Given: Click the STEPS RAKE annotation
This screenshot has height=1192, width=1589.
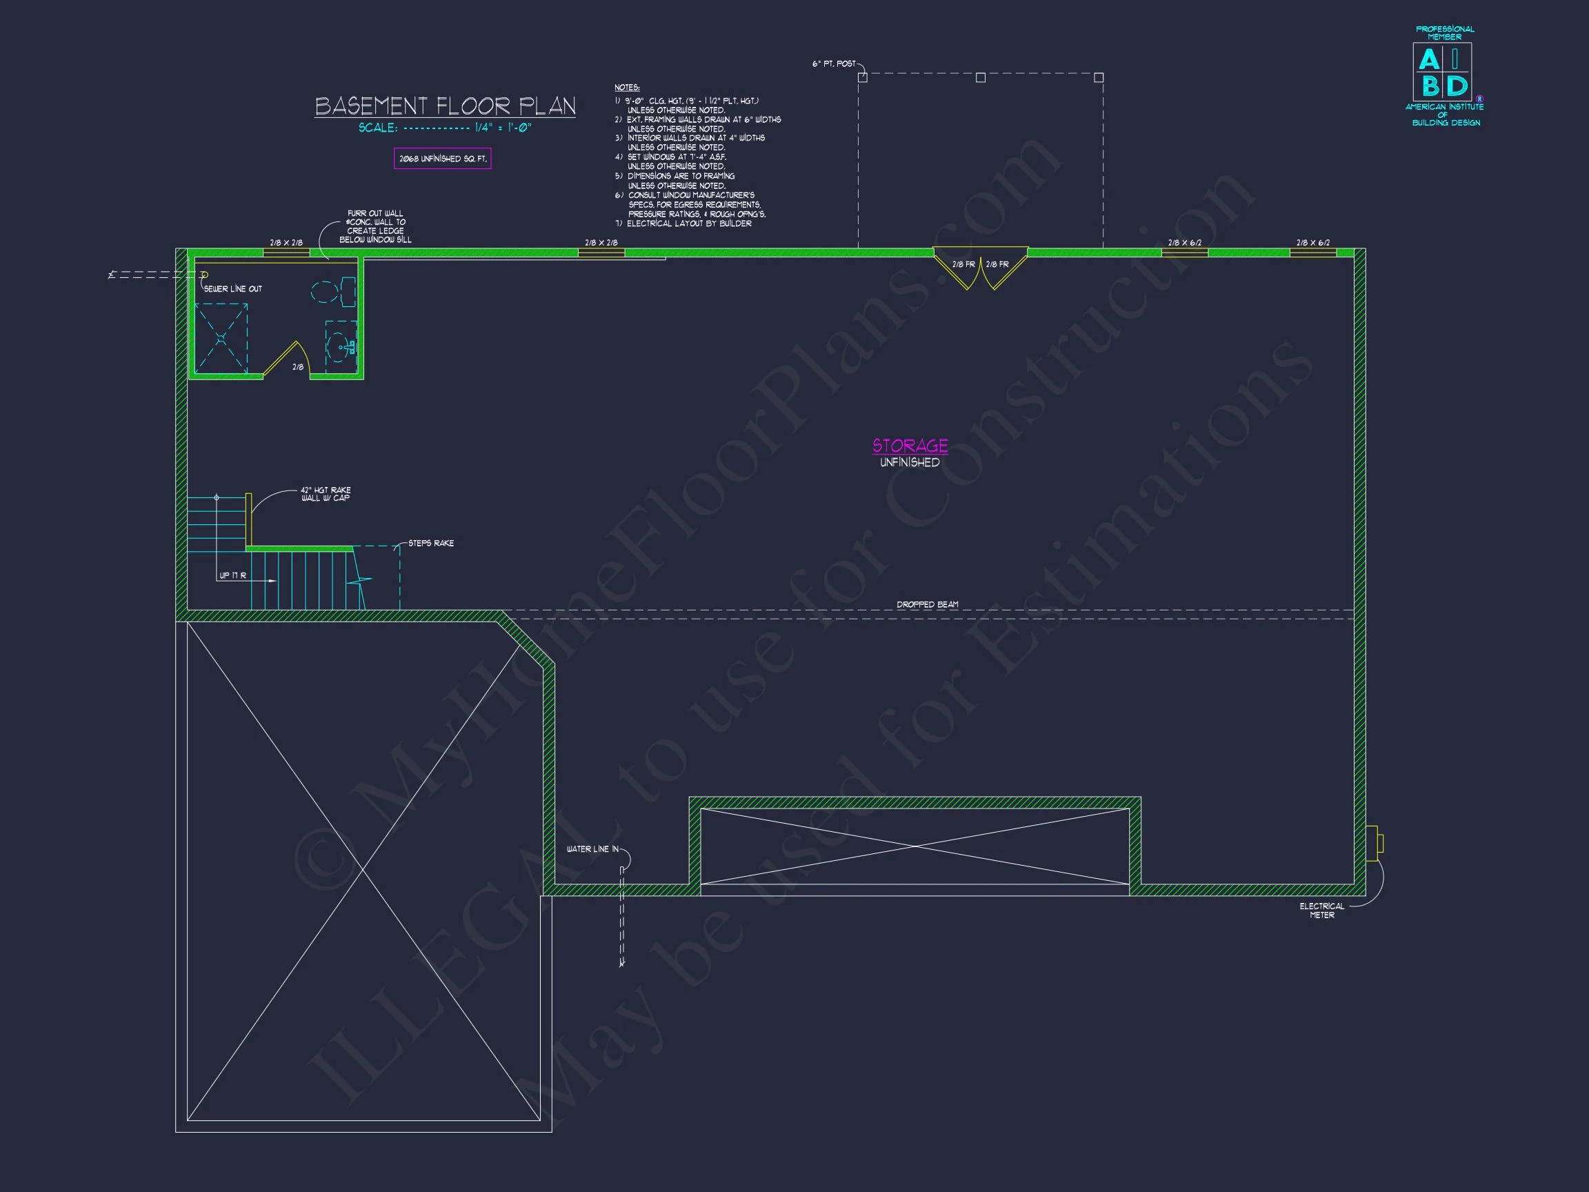Looking at the screenshot, I should 431,543.
